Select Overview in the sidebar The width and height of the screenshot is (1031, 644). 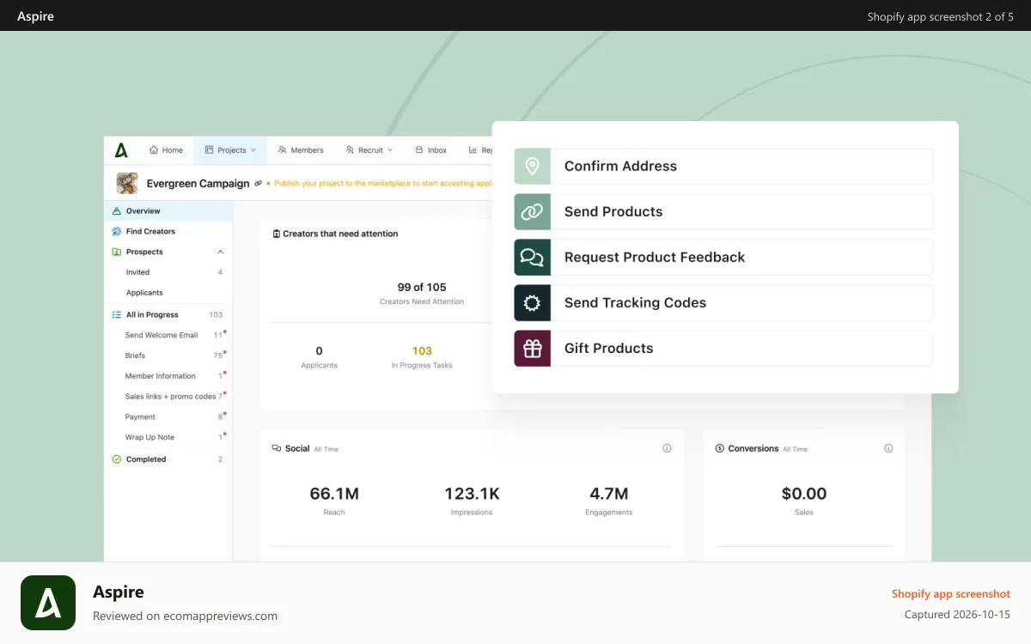tap(168, 210)
